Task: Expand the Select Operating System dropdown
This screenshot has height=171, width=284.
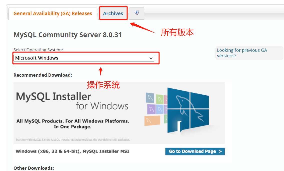Action: (84, 58)
